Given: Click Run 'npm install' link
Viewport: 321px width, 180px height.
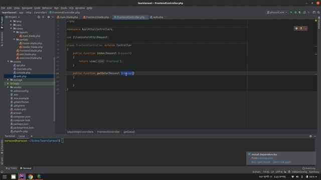Looking at the screenshot, I should click(261, 162).
